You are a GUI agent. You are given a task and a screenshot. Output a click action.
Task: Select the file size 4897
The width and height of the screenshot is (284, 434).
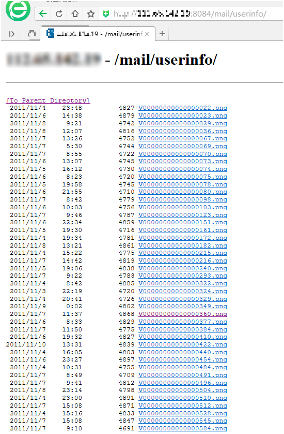pyautogui.click(x=127, y=359)
